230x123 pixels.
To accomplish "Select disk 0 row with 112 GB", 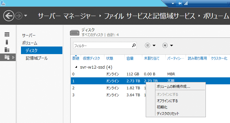I will (150, 74).
